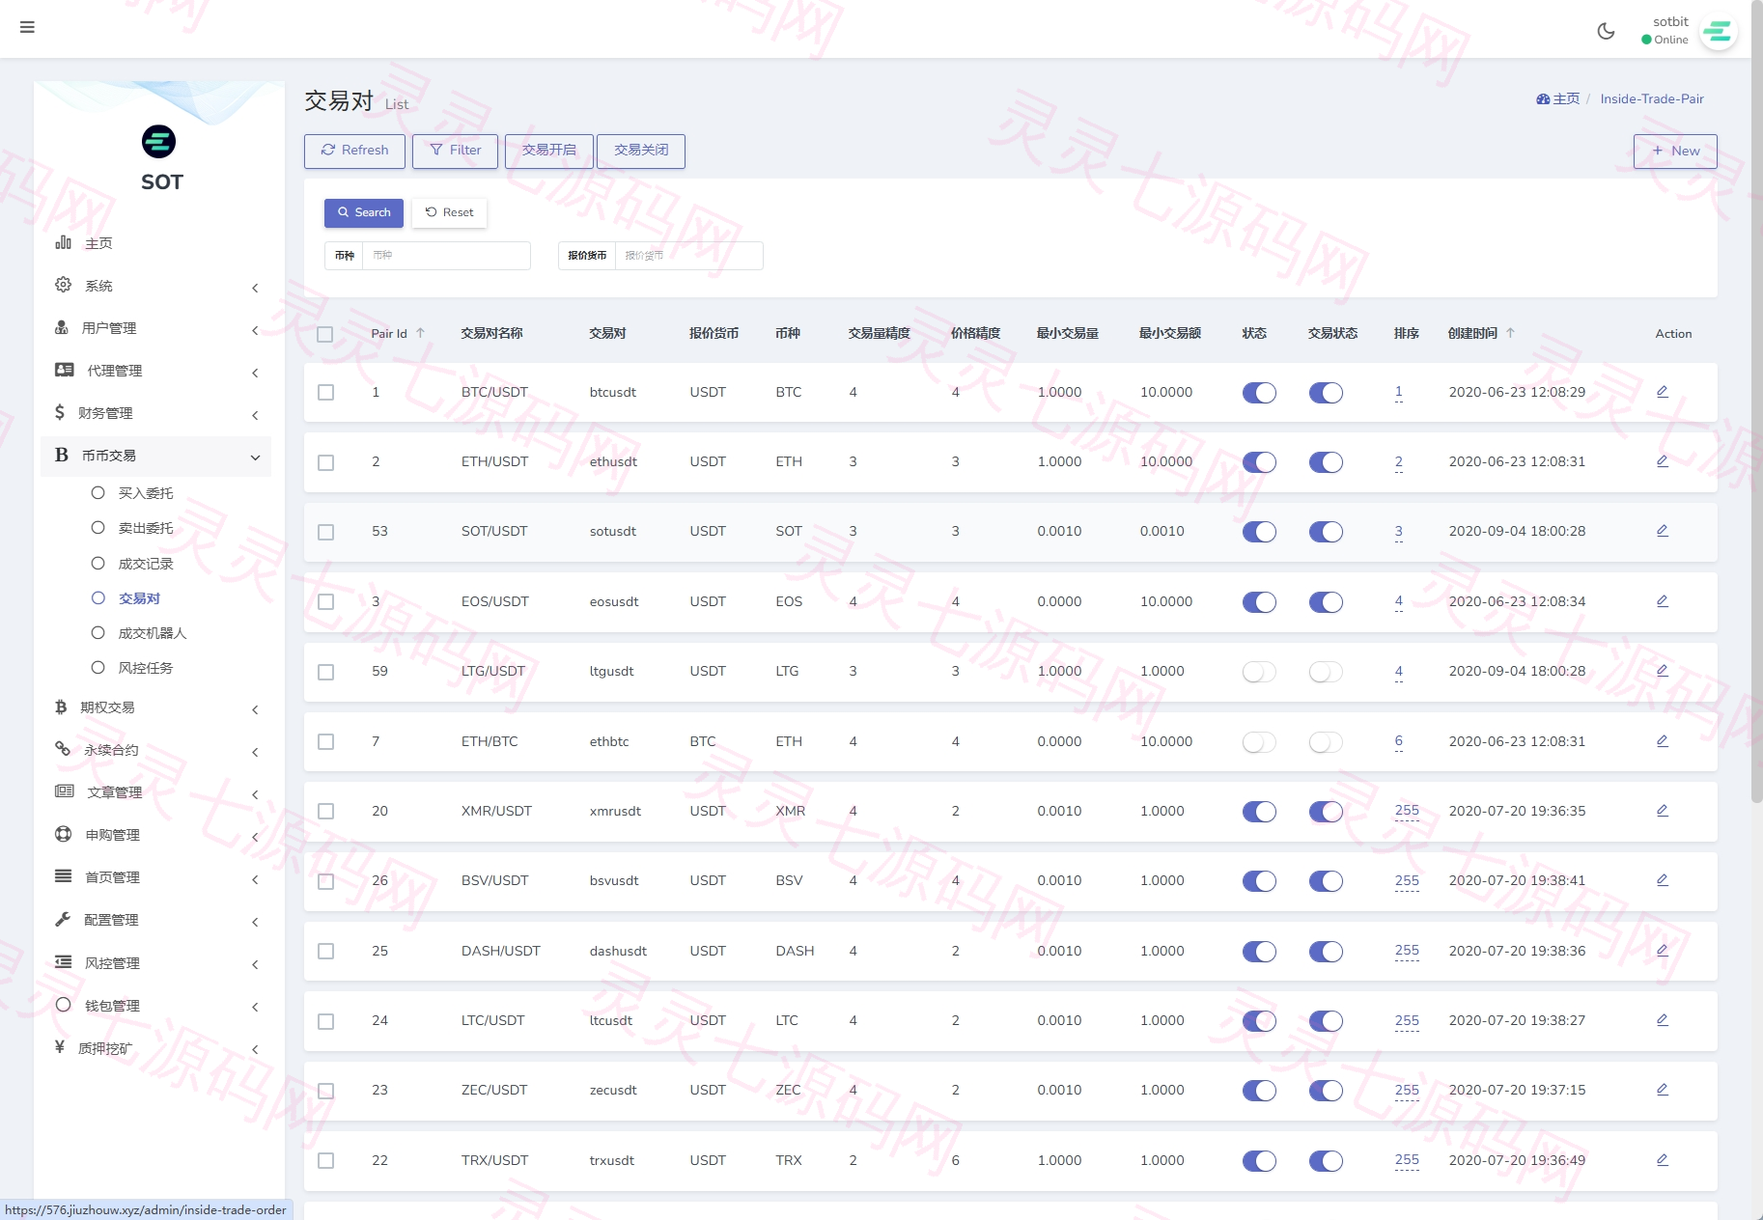Collapse the 币币交易 sidebar section

pyautogui.click(x=155, y=456)
